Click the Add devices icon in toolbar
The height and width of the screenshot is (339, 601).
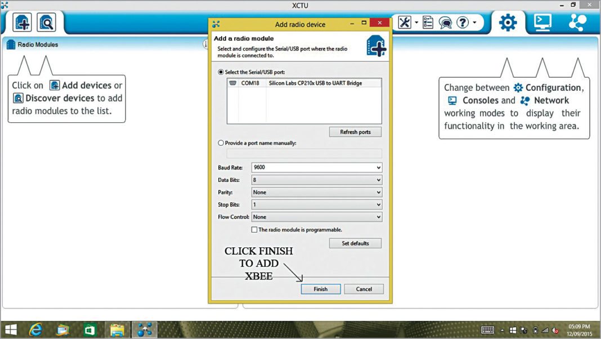point(23,23)
